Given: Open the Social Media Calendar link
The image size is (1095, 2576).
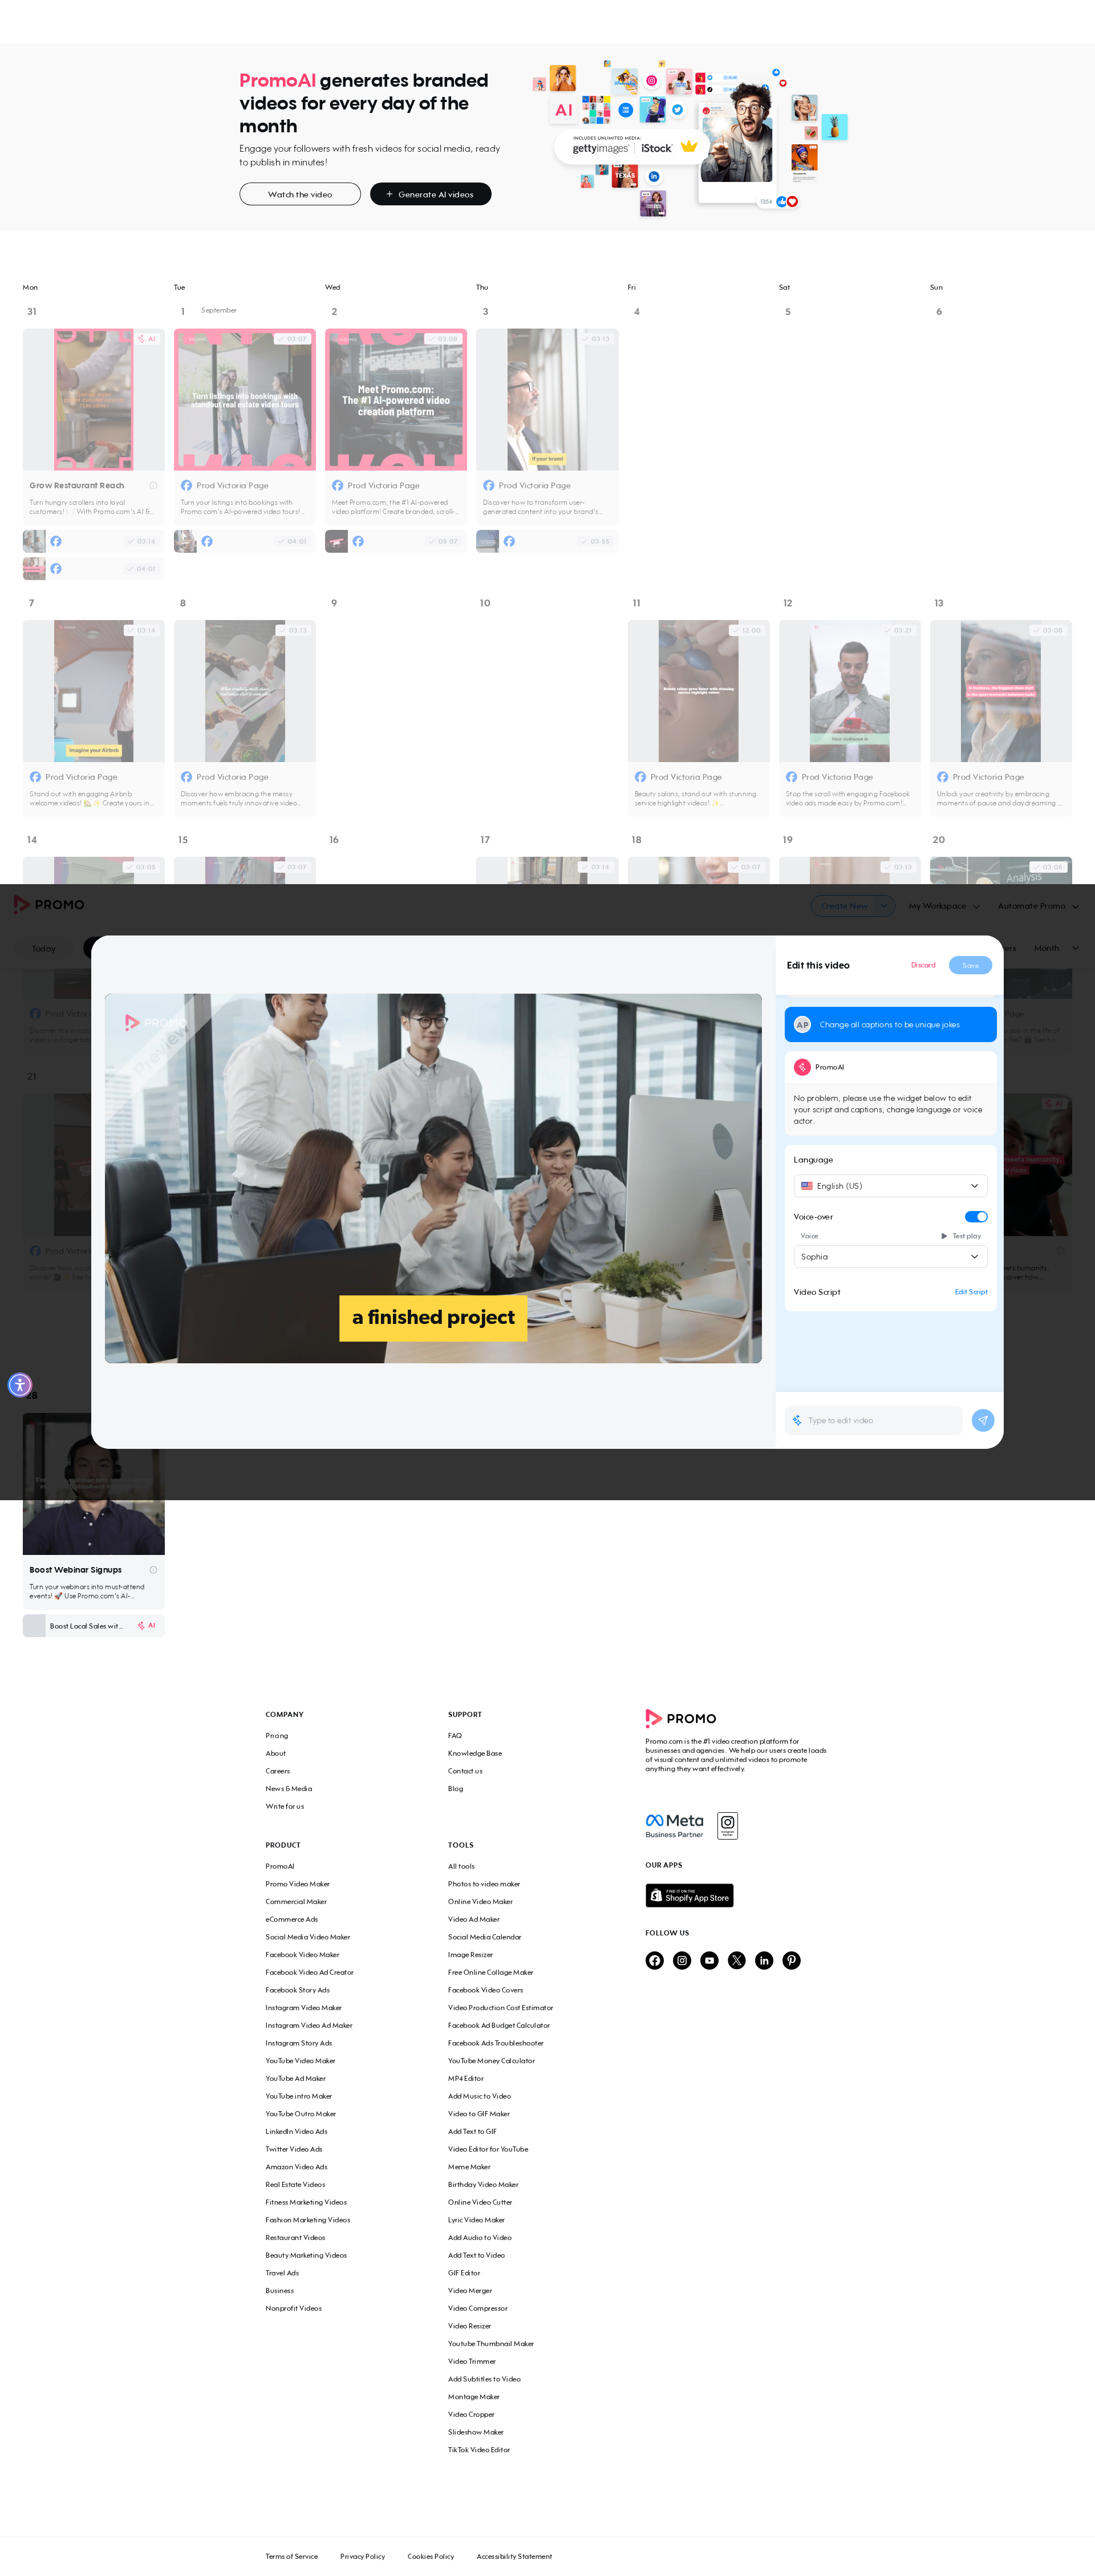Looking at the screenshot, I should point(485,1937).
